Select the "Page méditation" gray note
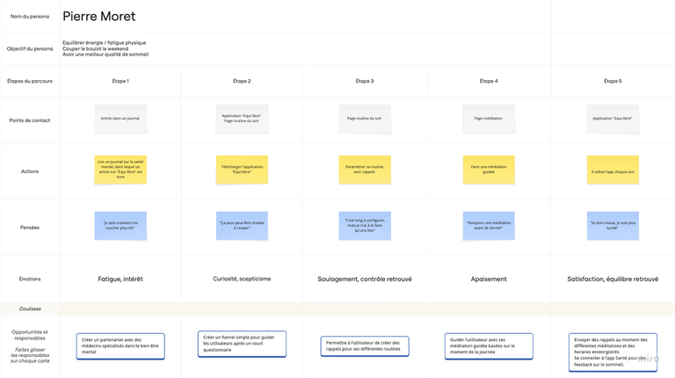The width and height of the screenshot is (675, 378). click(x=489, y=119)
